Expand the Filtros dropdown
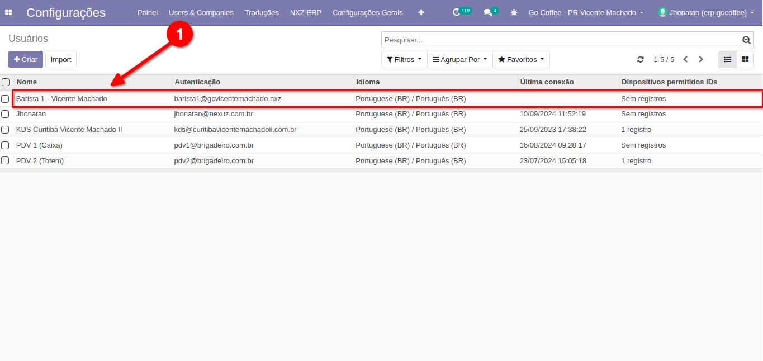 tap(404, 60)
